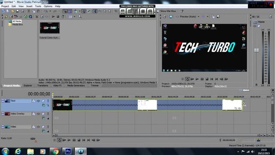Open Photoshop from the Windows taskbar
Image resolution: width=275 pixels, height=155 pixels.
68,151
